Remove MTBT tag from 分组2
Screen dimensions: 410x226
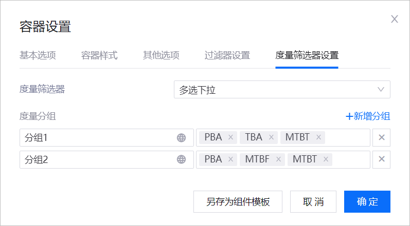pos(326,159)
